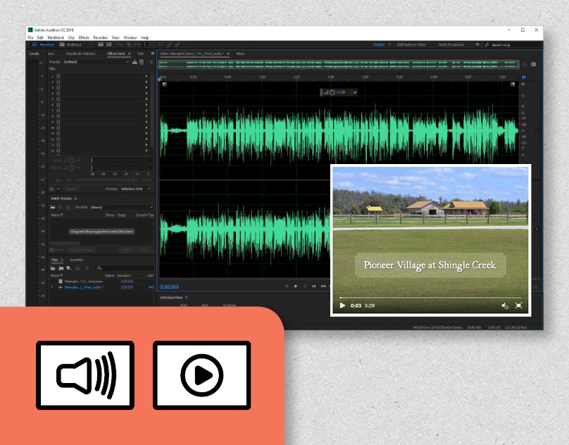Toggle power for effect slot 8
569x445 pixels.
click(x=58, y=116)
